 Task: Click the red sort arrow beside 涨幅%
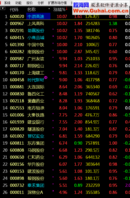tap(67, 9)
